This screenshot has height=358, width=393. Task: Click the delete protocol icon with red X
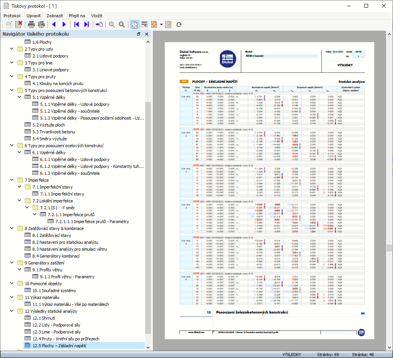[19, 24]
